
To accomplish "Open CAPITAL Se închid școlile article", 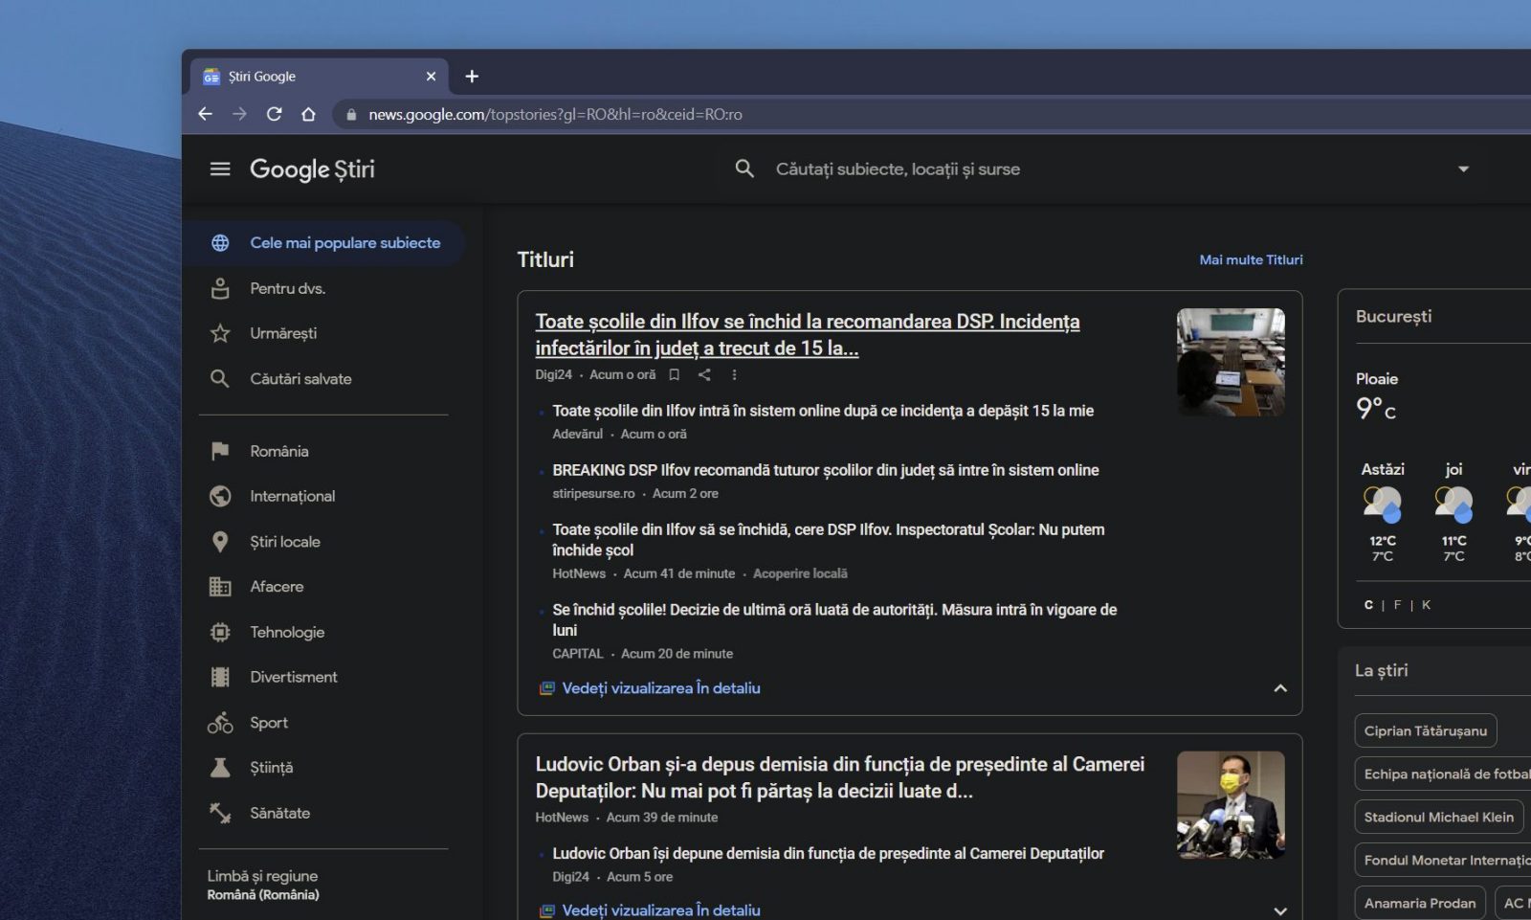I will [834, 619].
